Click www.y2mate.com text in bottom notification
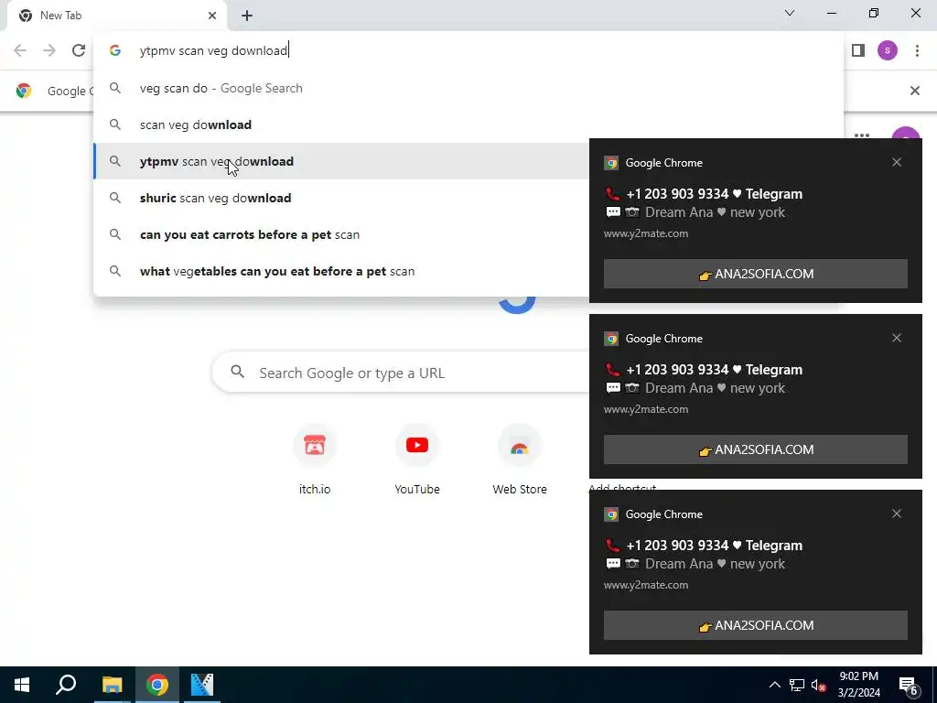This screenshot has height=703, width=937. (646, 585)
